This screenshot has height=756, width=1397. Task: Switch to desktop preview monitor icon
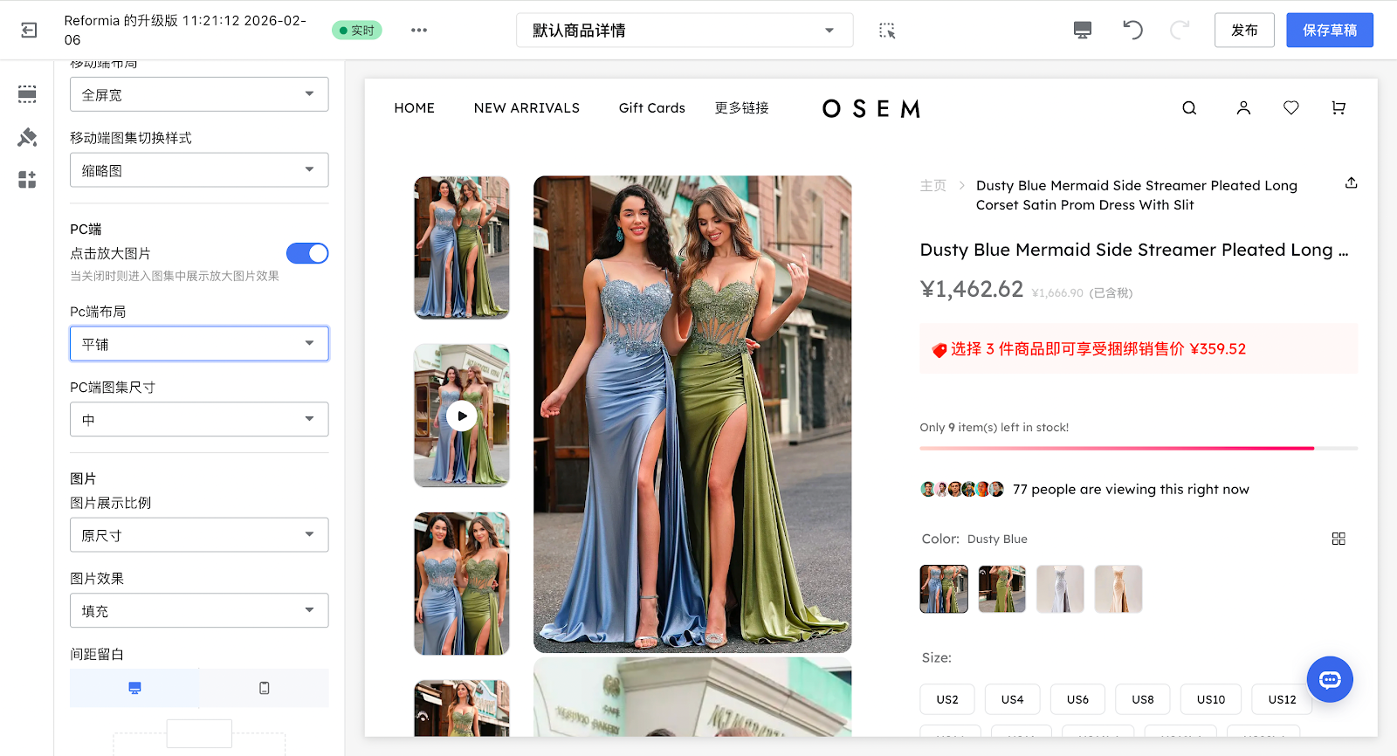point(1083,31)
